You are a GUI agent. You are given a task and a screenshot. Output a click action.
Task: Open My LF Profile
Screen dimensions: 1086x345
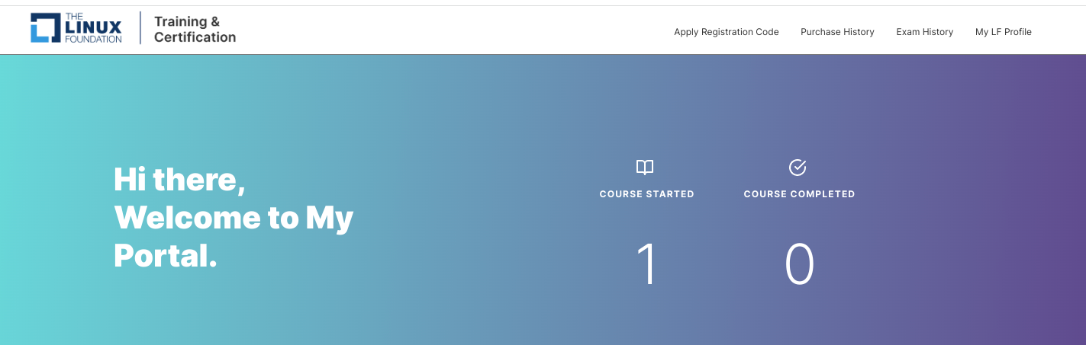click(1003, 32)
